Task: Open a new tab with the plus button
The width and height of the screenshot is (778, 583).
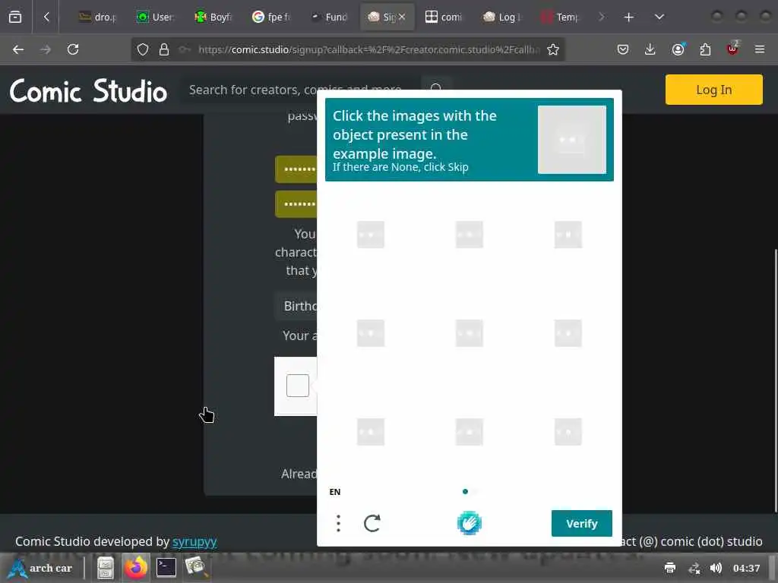Action: click(628, 17)
